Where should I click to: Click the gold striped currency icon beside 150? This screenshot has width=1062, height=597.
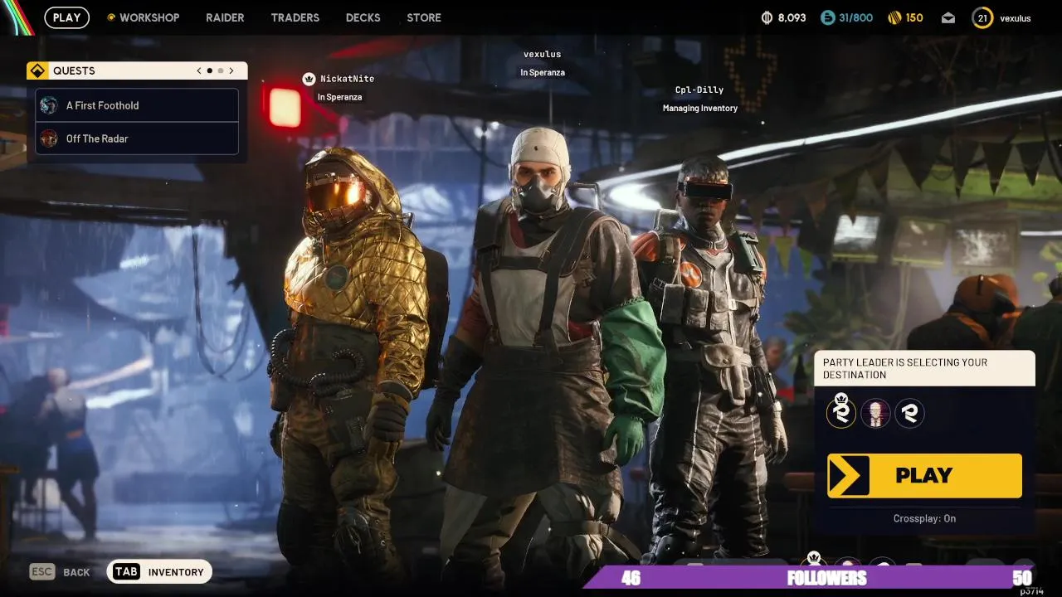coord(894,17)
